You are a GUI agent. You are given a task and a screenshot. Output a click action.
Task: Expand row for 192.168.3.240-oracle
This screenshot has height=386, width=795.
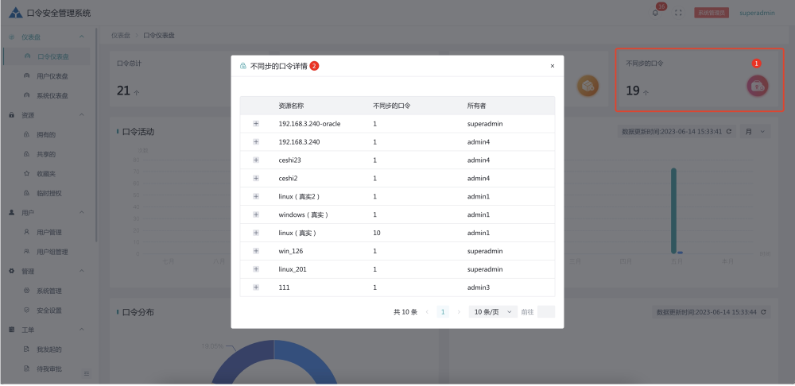(x=256, y=124)
